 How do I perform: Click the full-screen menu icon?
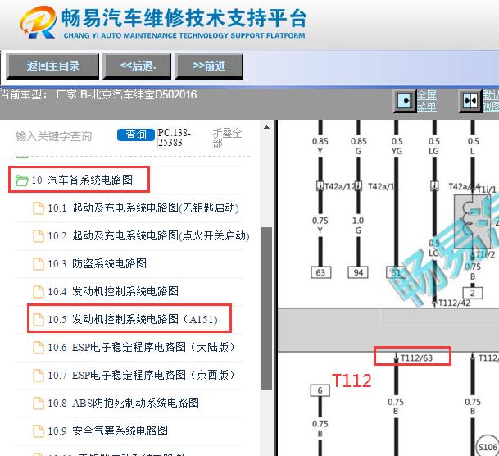pyautogui.click(x=405, y=101)
